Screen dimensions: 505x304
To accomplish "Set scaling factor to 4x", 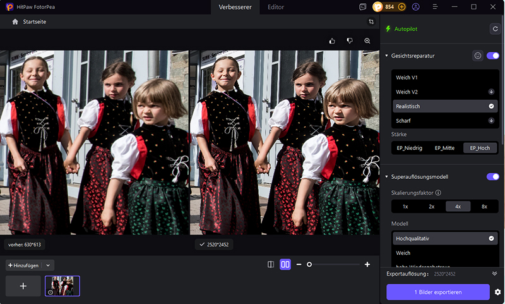I will [x=458, y=207].
